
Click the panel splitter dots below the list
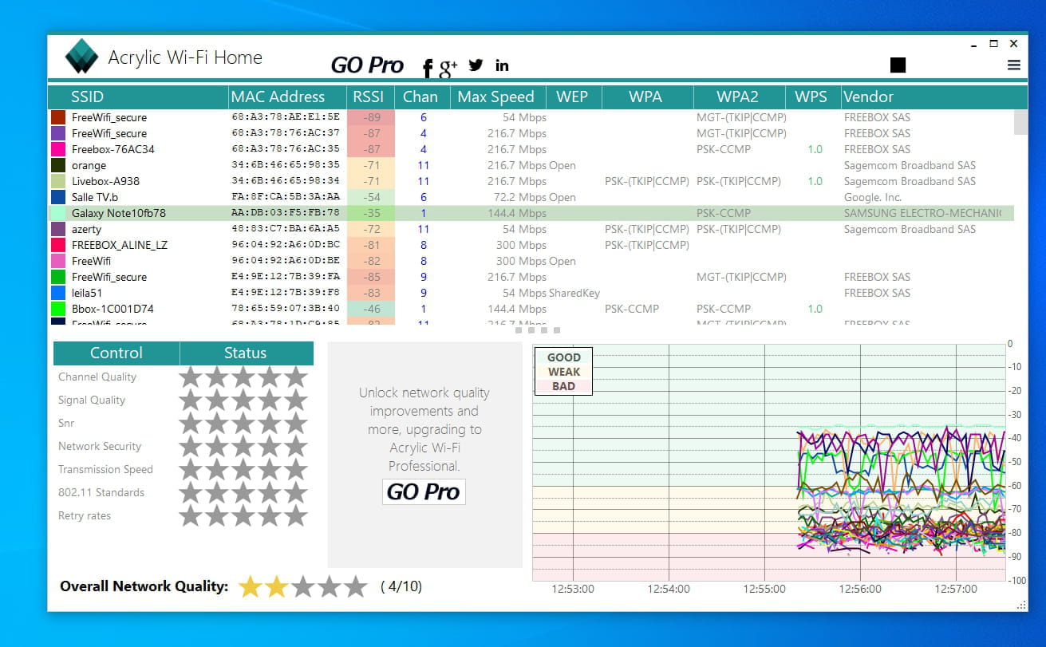(538, 329)
